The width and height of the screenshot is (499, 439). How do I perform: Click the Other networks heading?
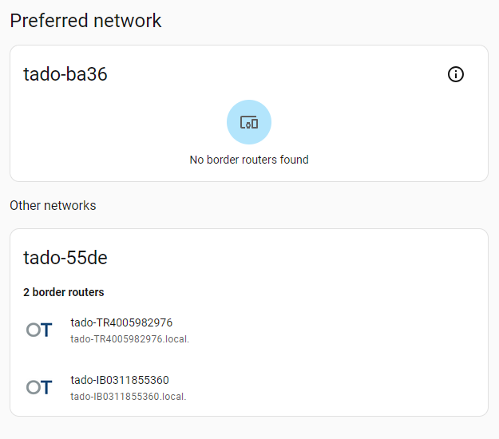(53, 206)
